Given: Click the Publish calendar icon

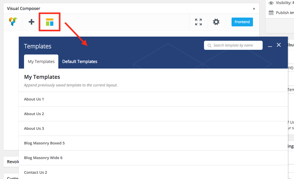Looking at the screenshot, I should point(271,13).
